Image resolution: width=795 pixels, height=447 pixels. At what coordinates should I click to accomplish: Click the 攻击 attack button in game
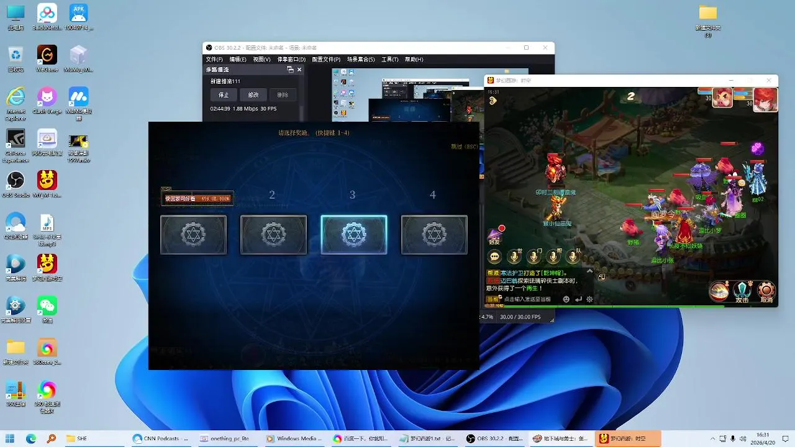(x=742, y=292)
